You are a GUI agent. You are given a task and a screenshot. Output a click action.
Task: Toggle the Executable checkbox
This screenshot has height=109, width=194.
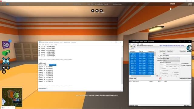point(171,69)
